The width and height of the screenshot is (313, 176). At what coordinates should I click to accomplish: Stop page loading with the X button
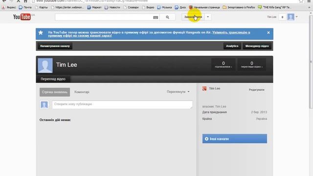click(x=18, y=1)
